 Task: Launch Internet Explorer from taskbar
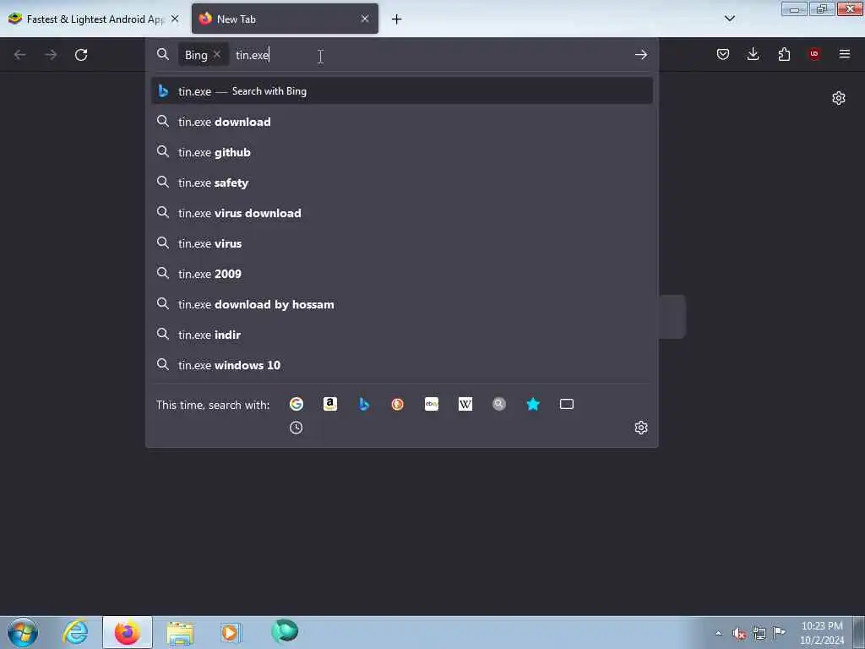click(x=75, y=632)
